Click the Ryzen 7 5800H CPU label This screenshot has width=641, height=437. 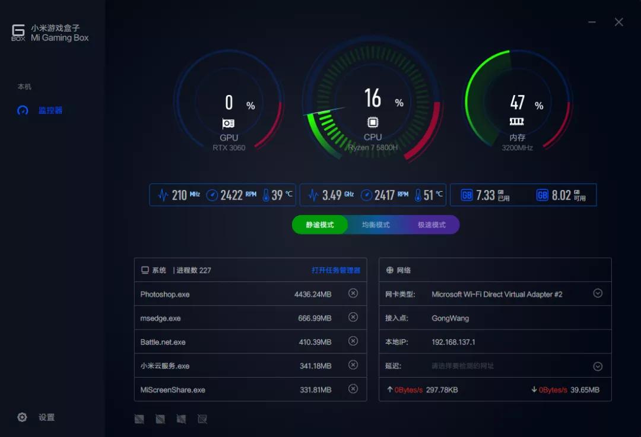click(372, 147)
